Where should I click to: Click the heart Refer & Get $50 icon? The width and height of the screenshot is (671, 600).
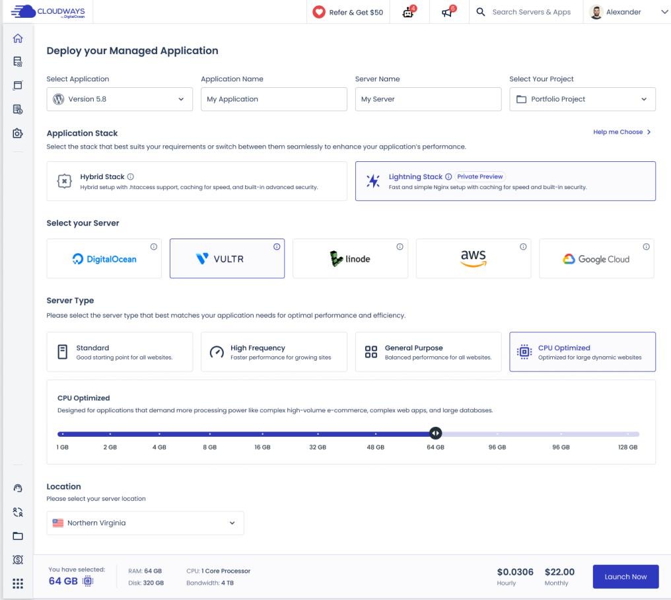pos(319,12)
